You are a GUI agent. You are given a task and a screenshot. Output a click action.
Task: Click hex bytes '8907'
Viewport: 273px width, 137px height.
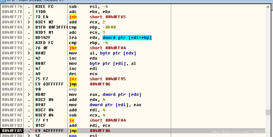[x=40, y=105]
